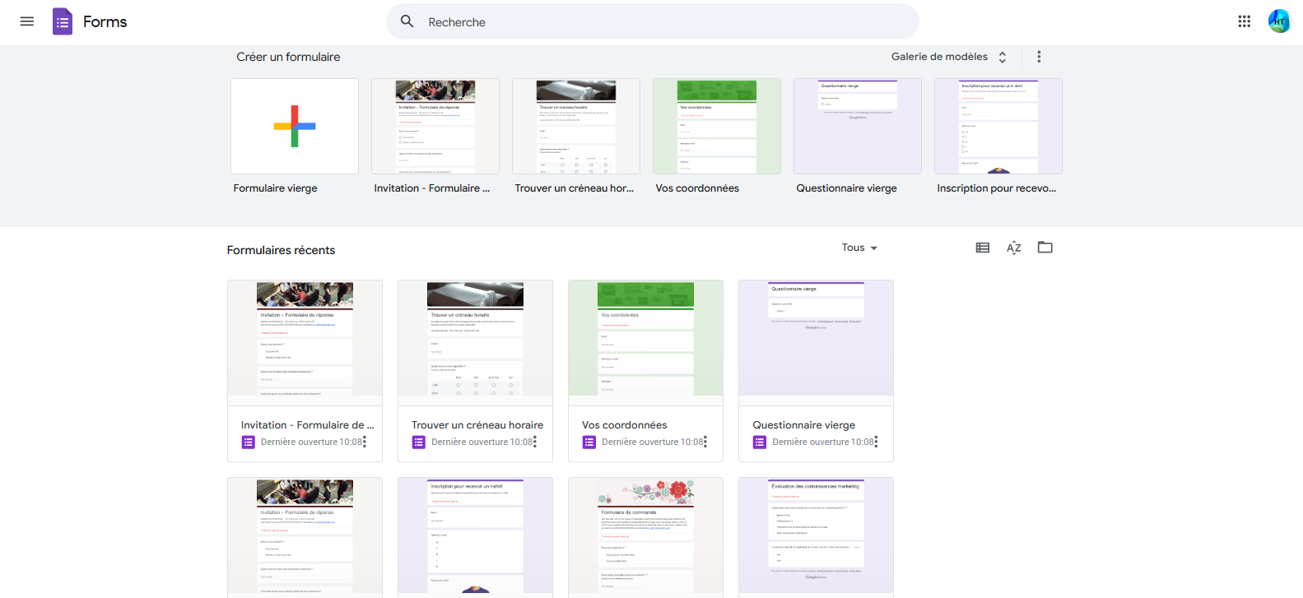Click the Vos coordonnées template label
The height and width of the screenshot is (598, 1303).
click(697, 188)
